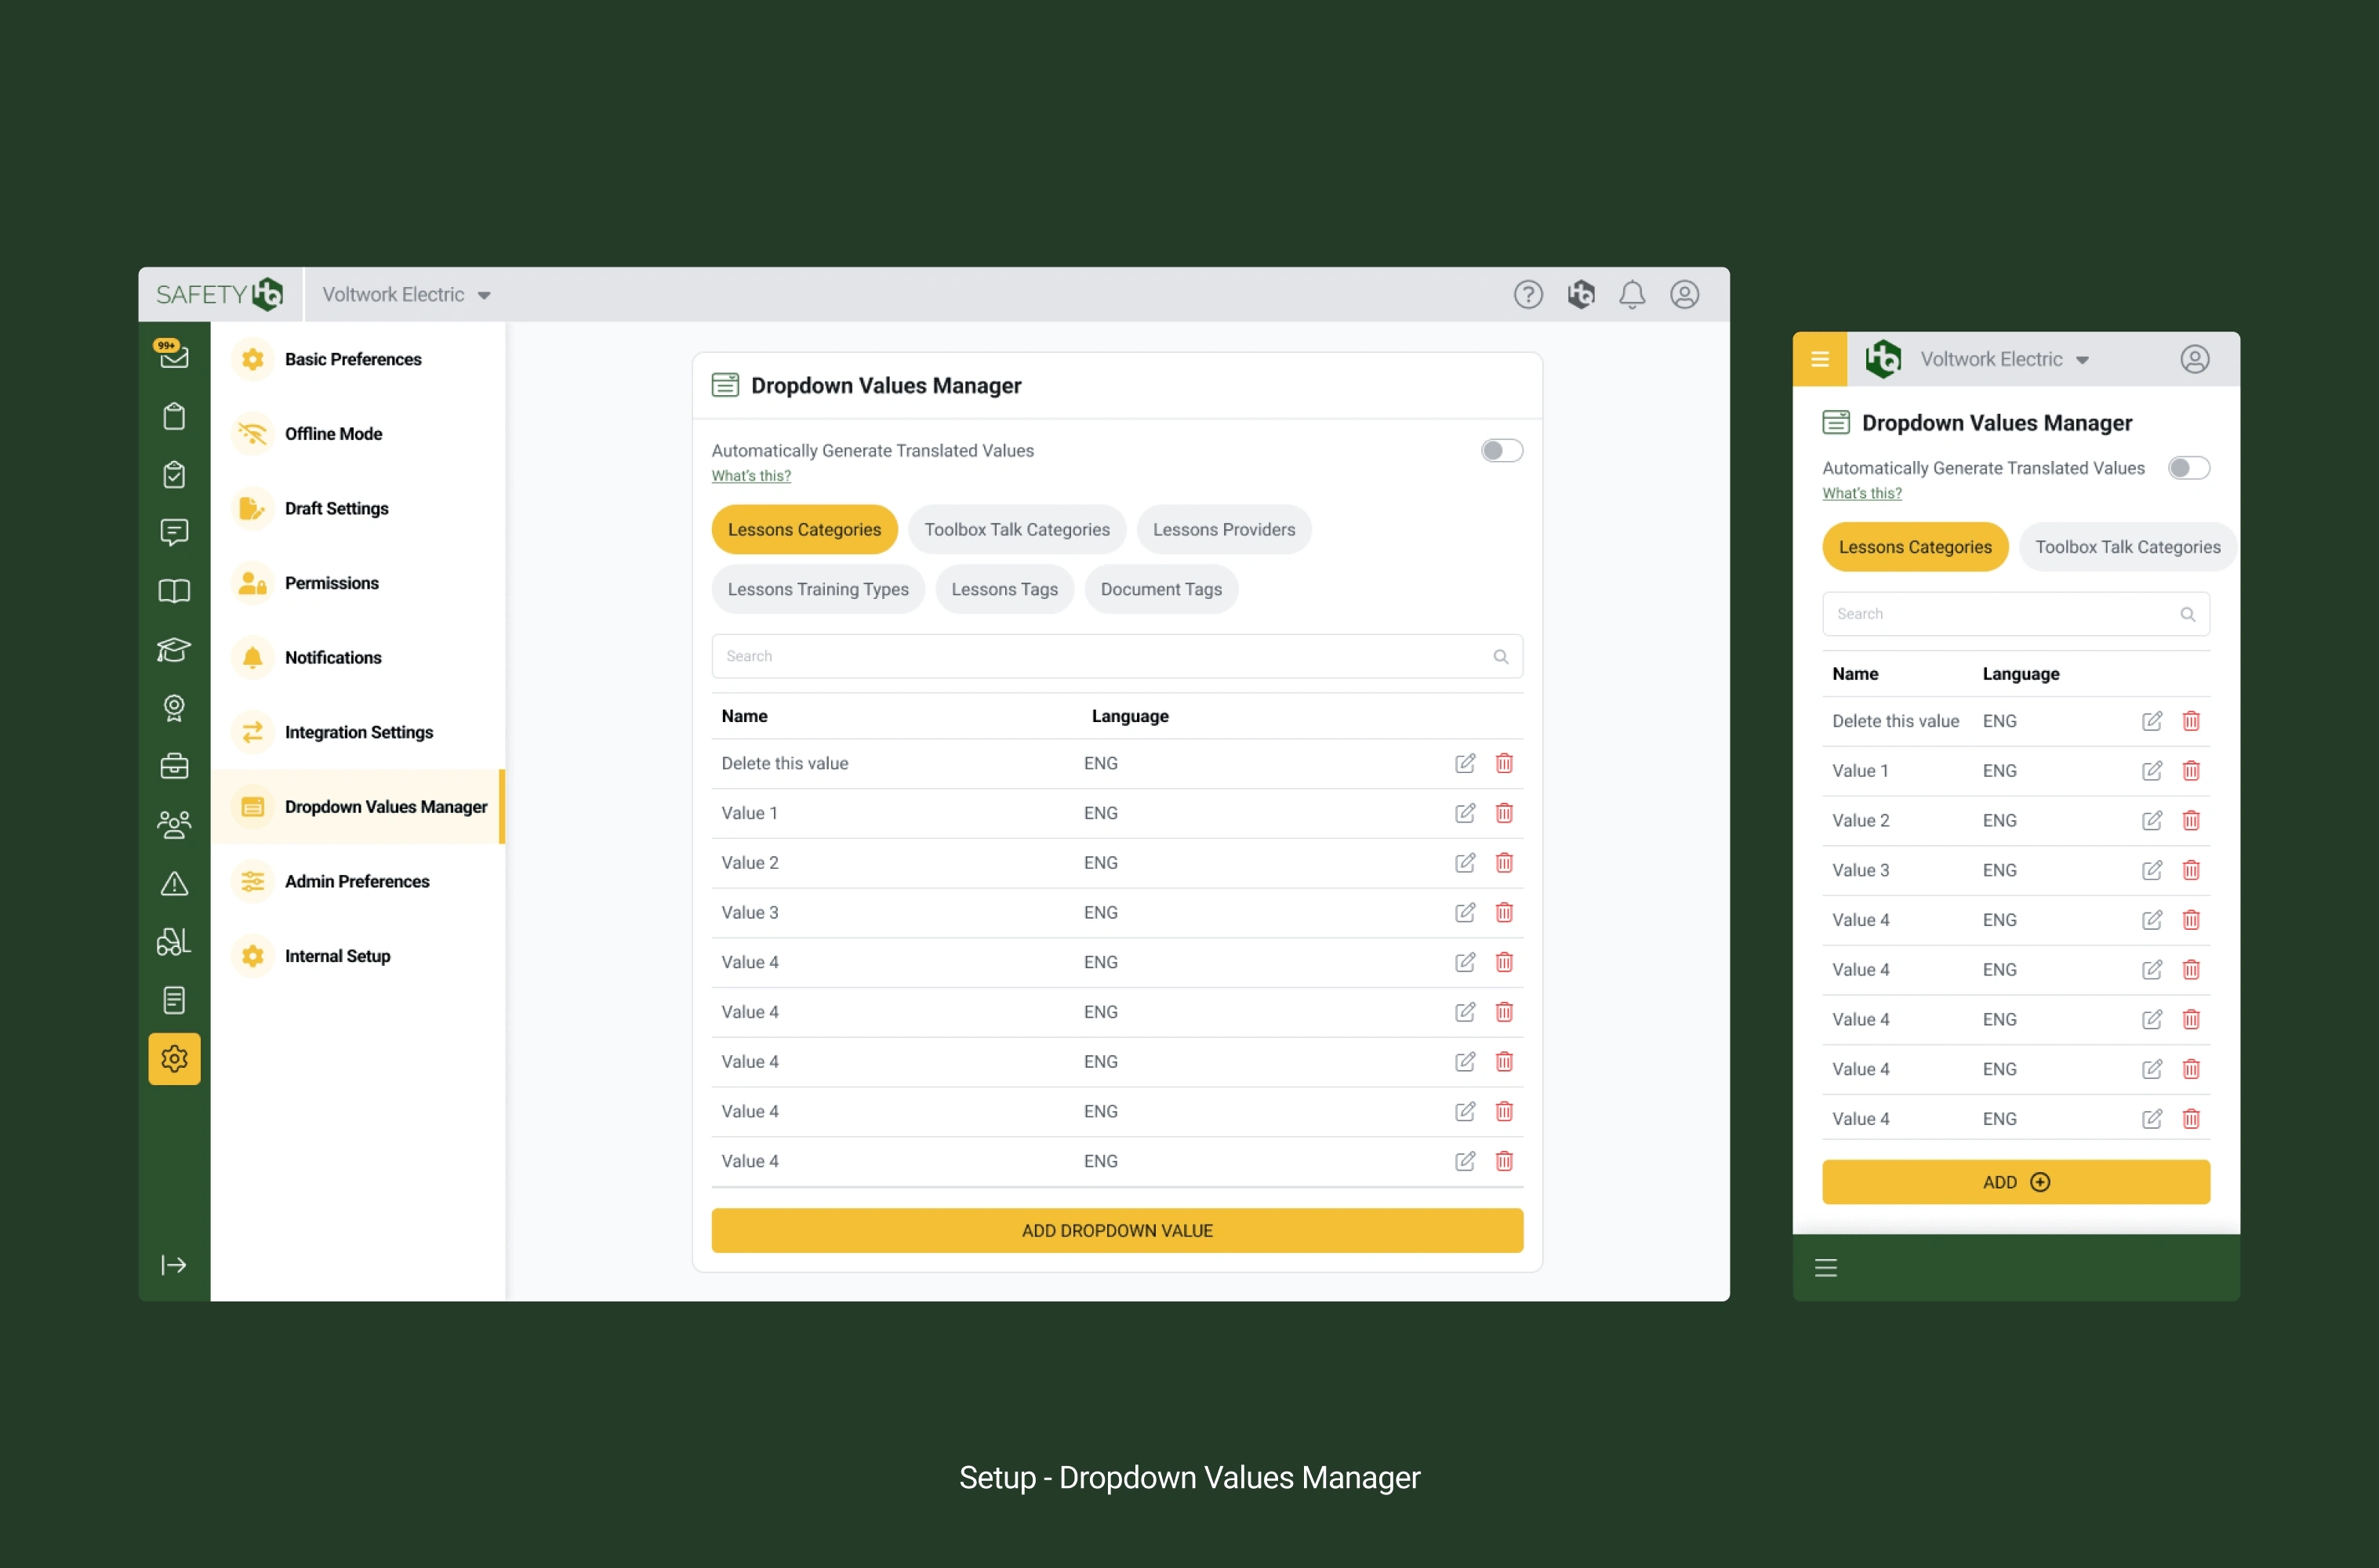Image resolution: width=2379 pixels, height=1568 pixels.
Task: Toggle Automatically Generate Translated Values on desktop
Action: (x=1501, y=451)
